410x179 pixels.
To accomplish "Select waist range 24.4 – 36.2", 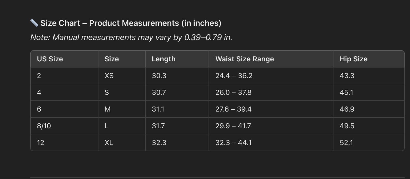I will tap(234, 76).
